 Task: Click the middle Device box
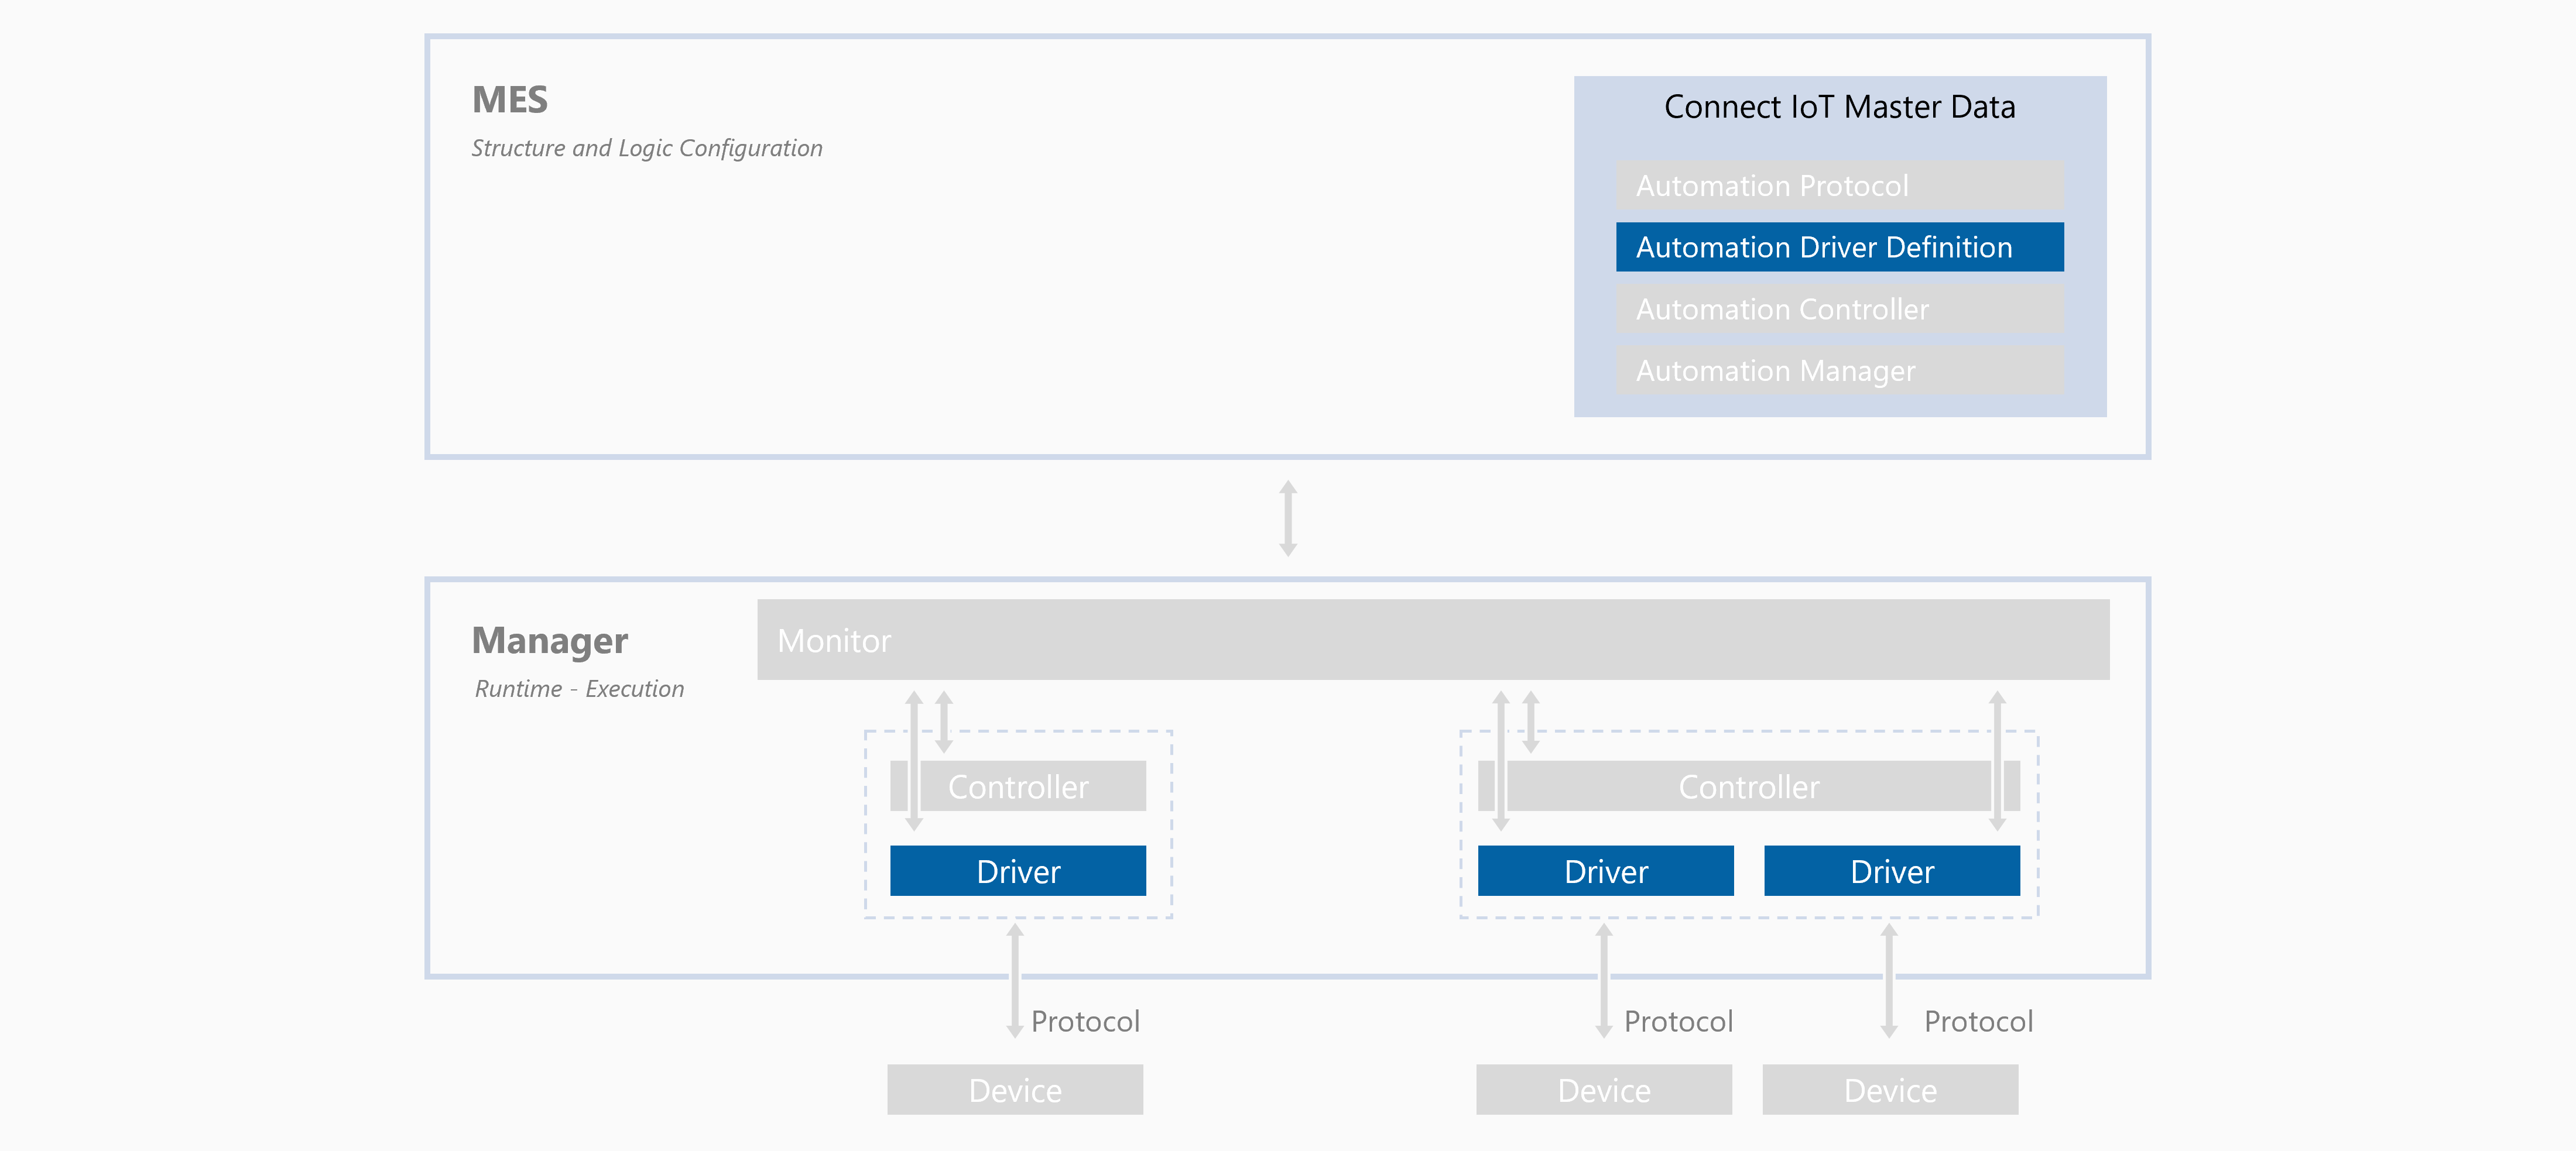[1604, 1089]
